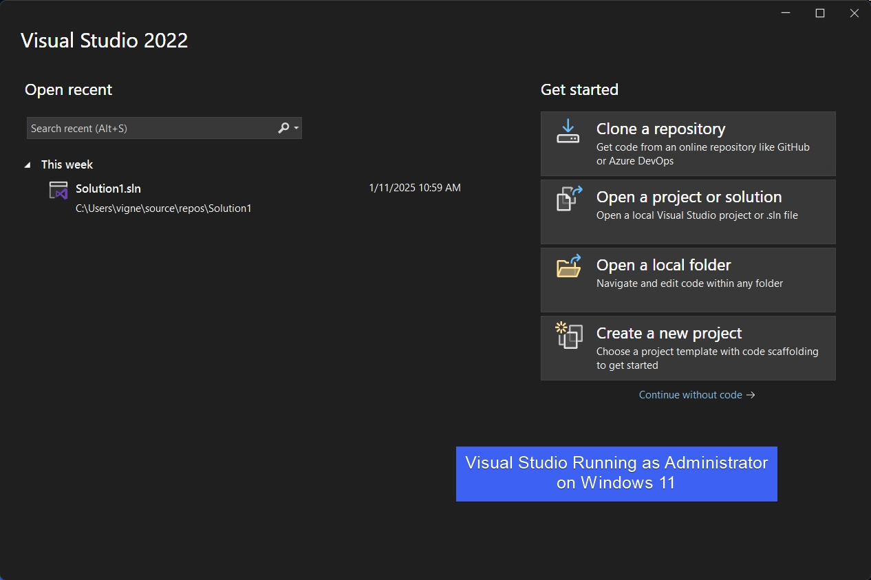Collapse the This week group
The height and width of the screenshot is (580, 871).
pos(28,165)
